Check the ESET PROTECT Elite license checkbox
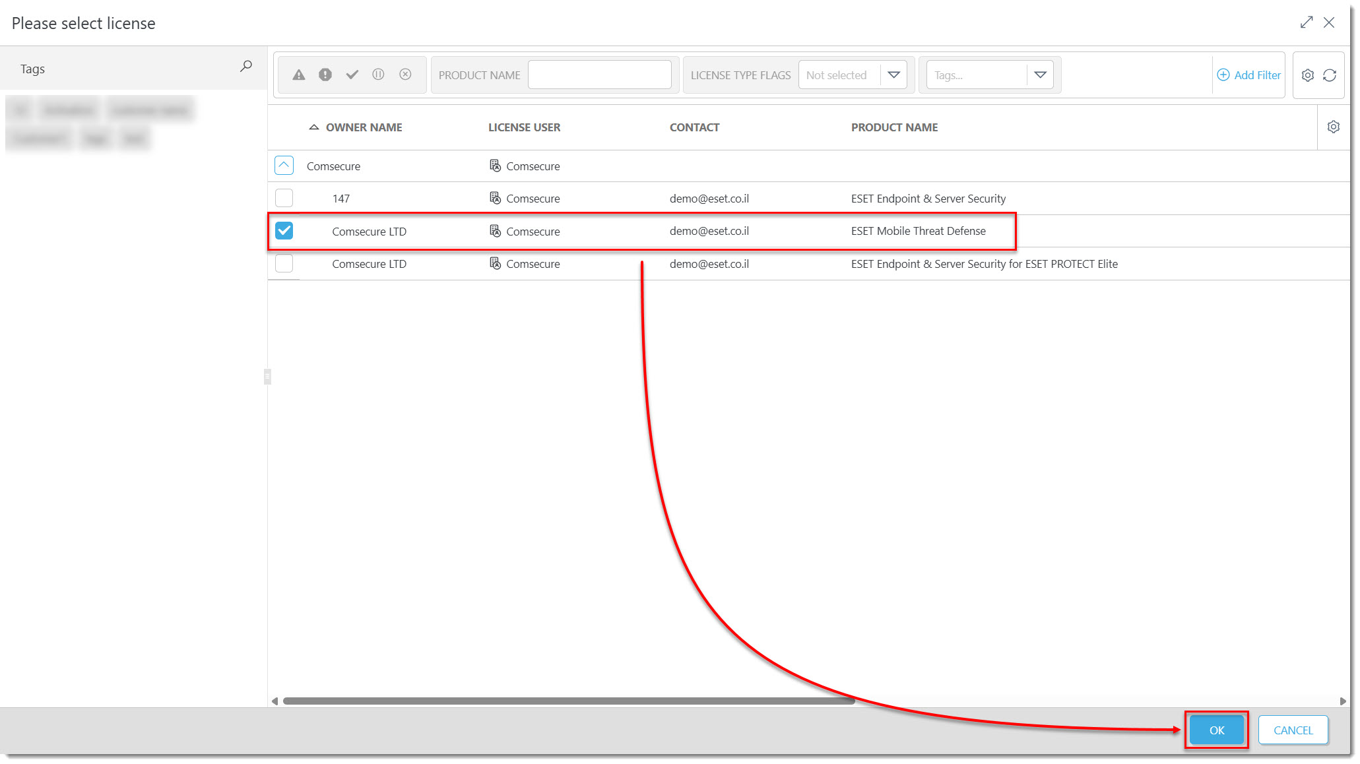Image resolution: width=1360 pixels, height=764 pixels. click(284, 263)
